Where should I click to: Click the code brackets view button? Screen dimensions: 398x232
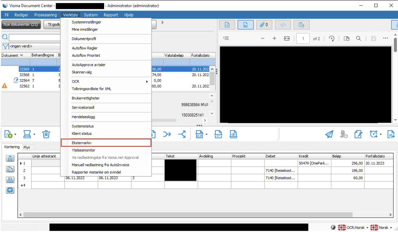[283, 25]
